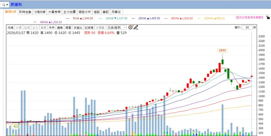Open the 主力地圖 tab

pyautogui.click(x=70, y=12)
